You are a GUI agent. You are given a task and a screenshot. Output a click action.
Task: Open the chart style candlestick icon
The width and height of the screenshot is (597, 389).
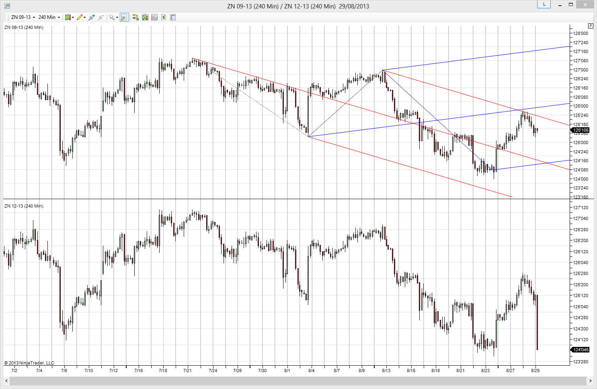[x=68, y=17]
